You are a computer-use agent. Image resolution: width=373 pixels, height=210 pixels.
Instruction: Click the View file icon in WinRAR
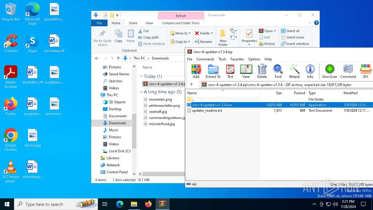(x=246, y=71)
